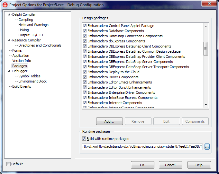Click the Remove button
The width and height of the screenshot is (219, 174).
pos(138,121)
